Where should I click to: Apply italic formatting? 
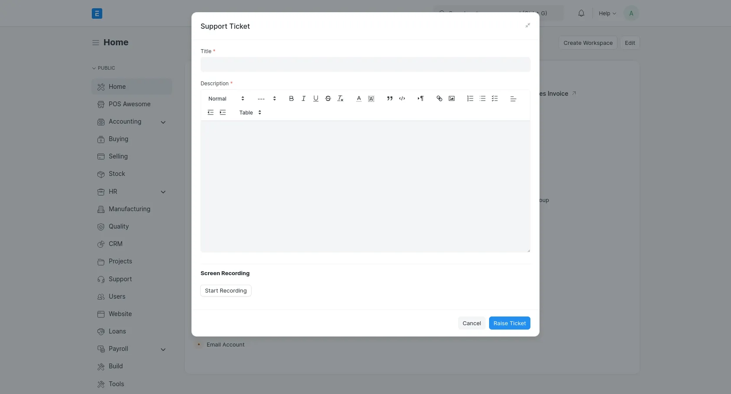(x=303, y=98)
